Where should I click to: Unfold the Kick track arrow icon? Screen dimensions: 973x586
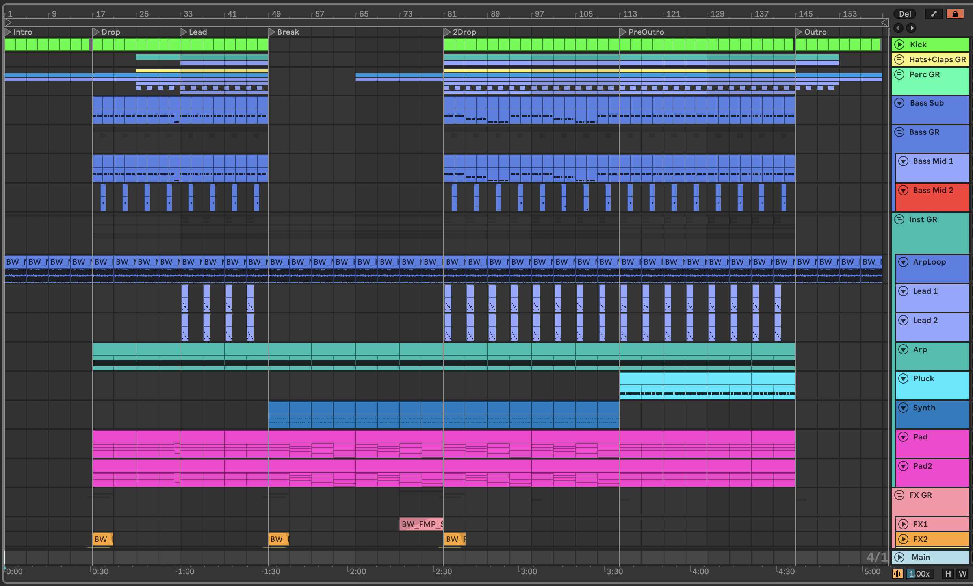(899, 44)
